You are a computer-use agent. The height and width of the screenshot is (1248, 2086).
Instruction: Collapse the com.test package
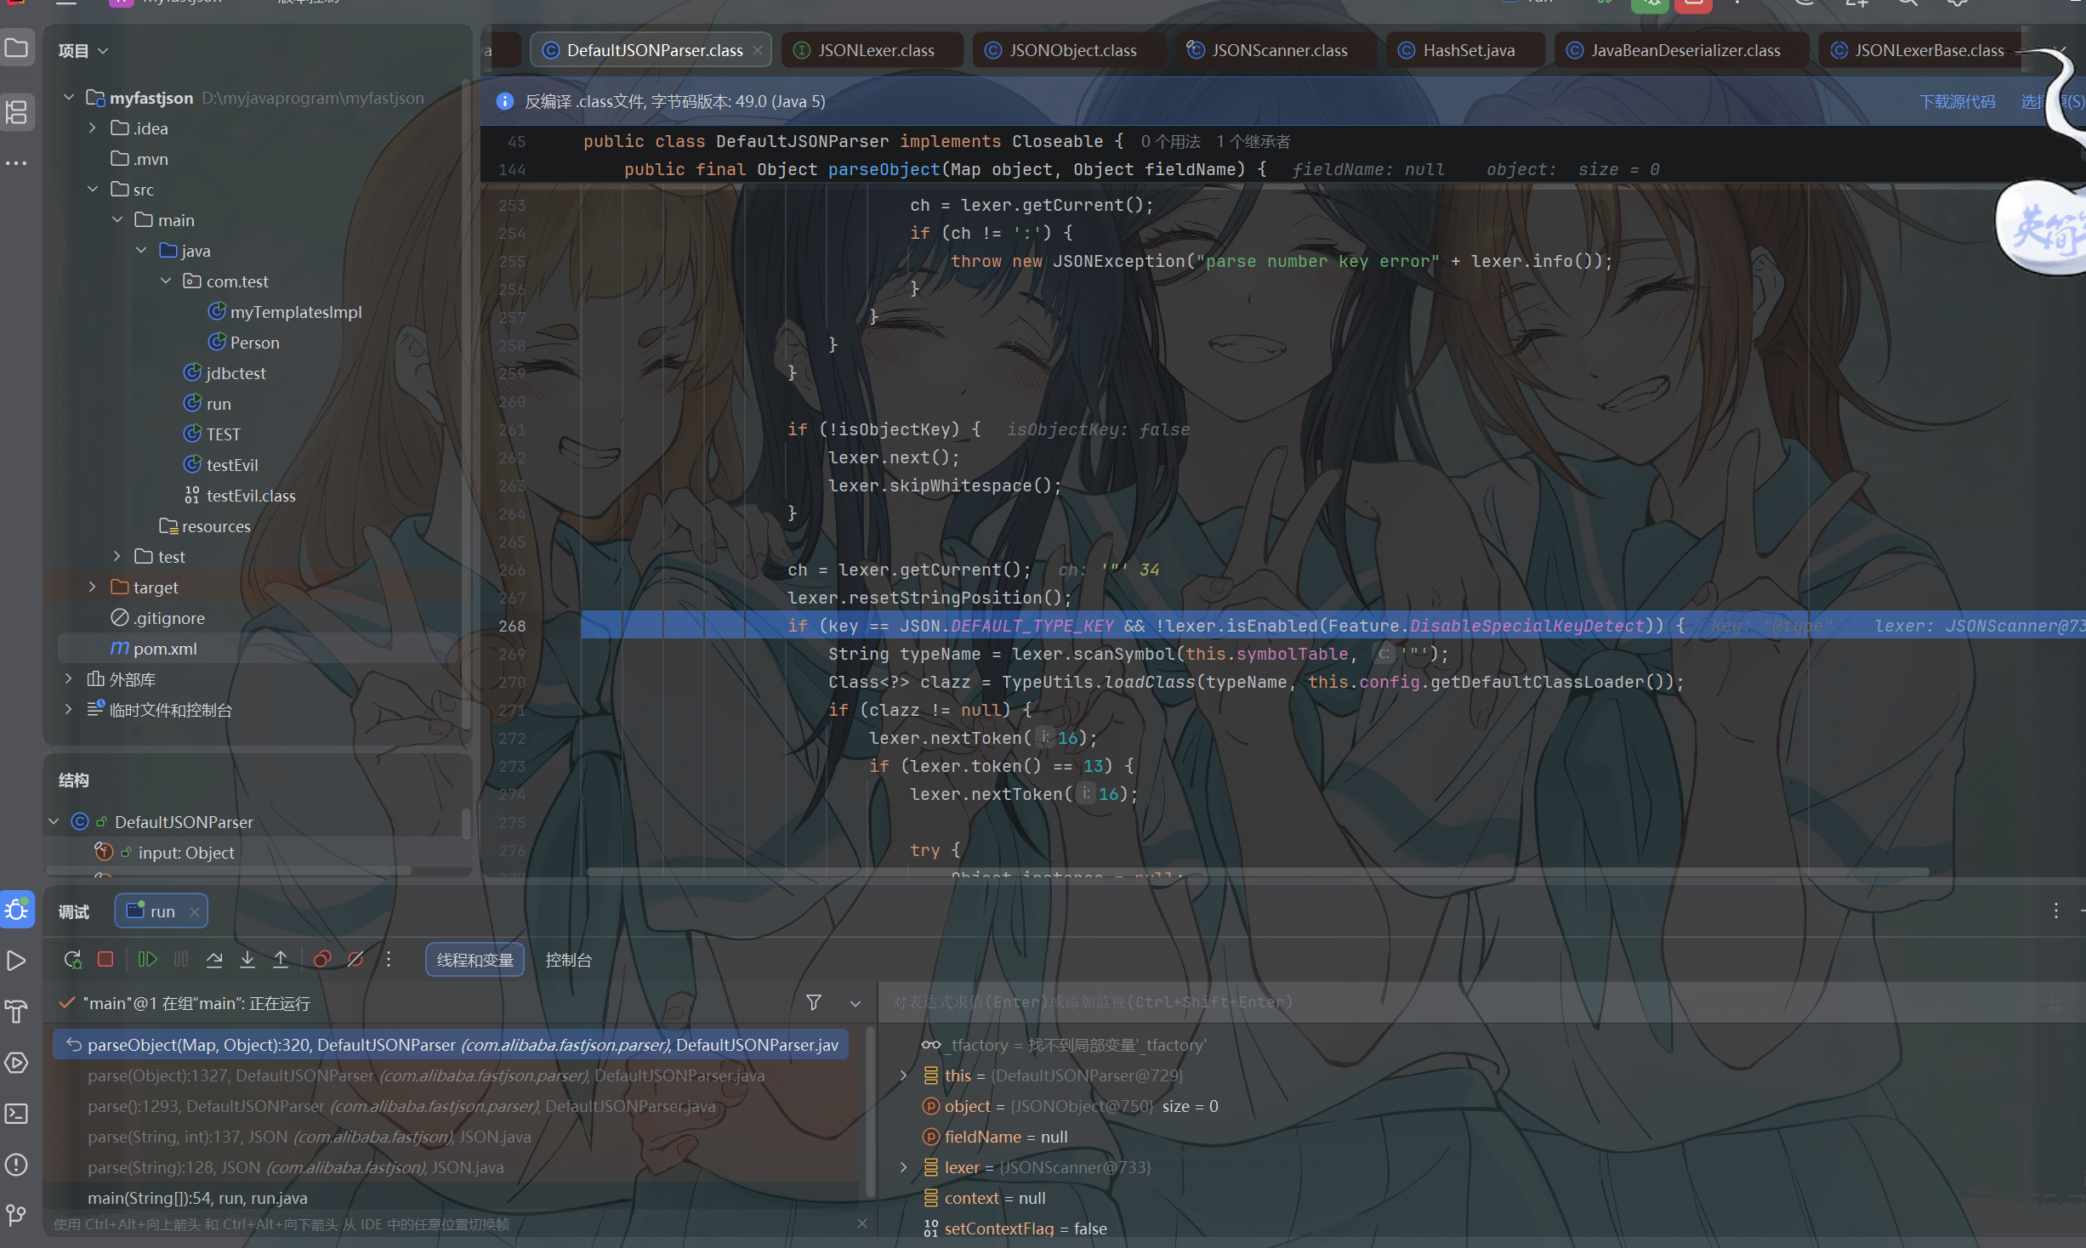tap(166, 281)
